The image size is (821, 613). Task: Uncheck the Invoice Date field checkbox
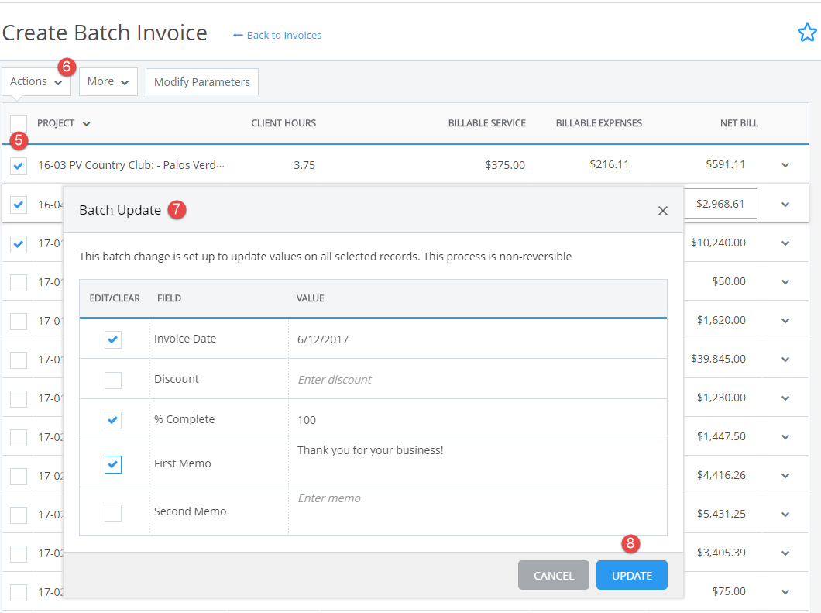[x=113, y=339]
